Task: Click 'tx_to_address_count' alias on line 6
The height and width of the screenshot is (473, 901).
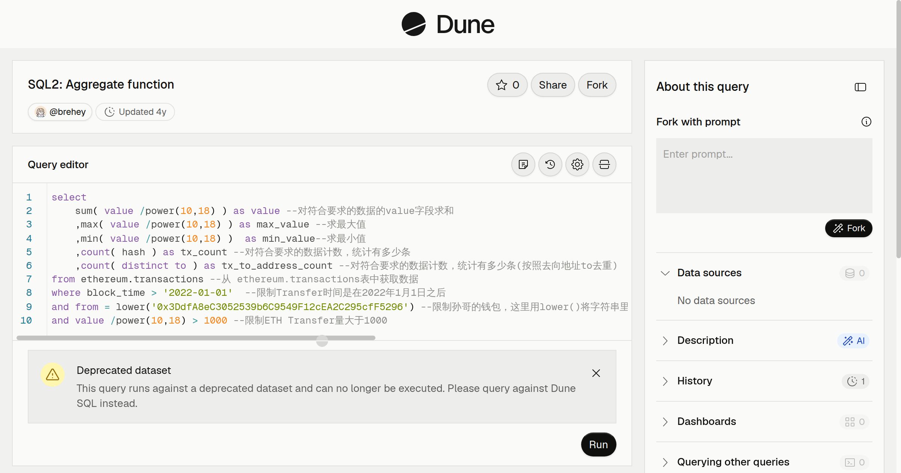Action: click(x=277, y=265)
